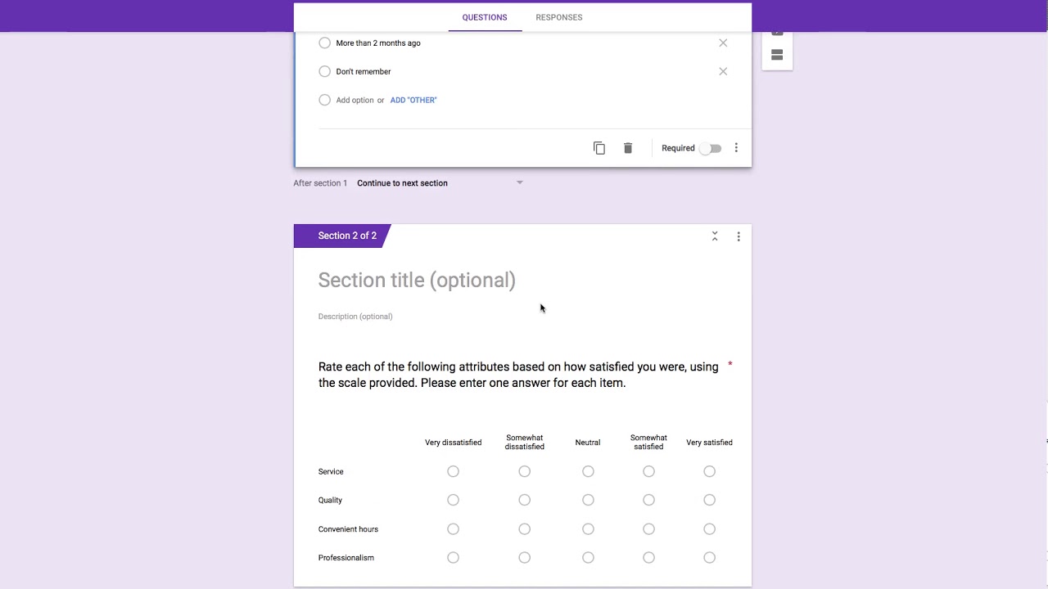Switch to the Responses tab
Screen dimensions: 1048x589
coord(559,17)
